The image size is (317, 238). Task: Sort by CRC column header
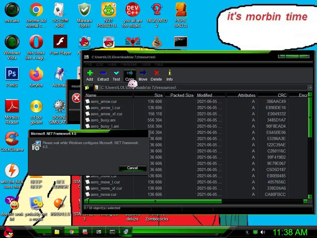pos(272,95)
